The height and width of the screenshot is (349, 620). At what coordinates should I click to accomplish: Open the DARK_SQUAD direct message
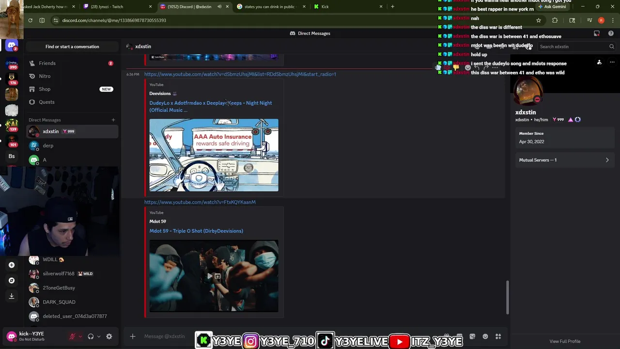tap(72, 302)
